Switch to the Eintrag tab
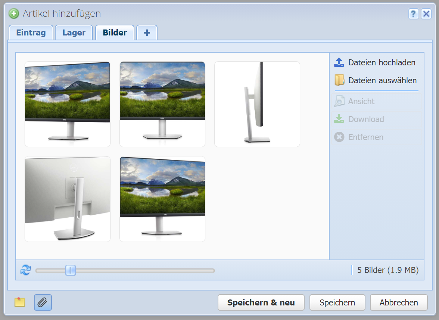 (x=31, y=32)
